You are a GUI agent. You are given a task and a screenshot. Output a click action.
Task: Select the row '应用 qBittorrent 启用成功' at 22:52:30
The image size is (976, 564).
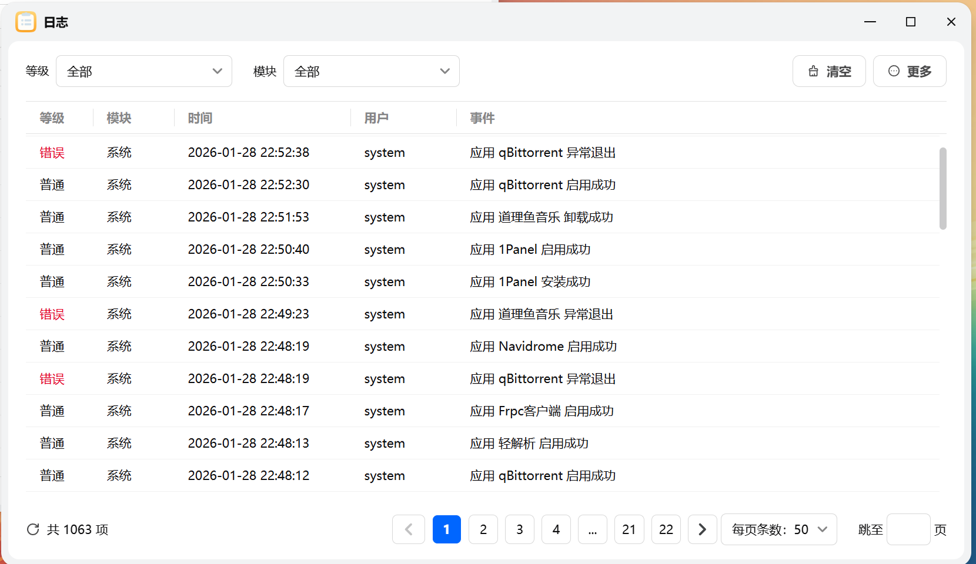[482, 184]
